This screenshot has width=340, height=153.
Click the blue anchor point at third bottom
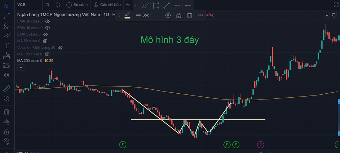pos(209,133)
